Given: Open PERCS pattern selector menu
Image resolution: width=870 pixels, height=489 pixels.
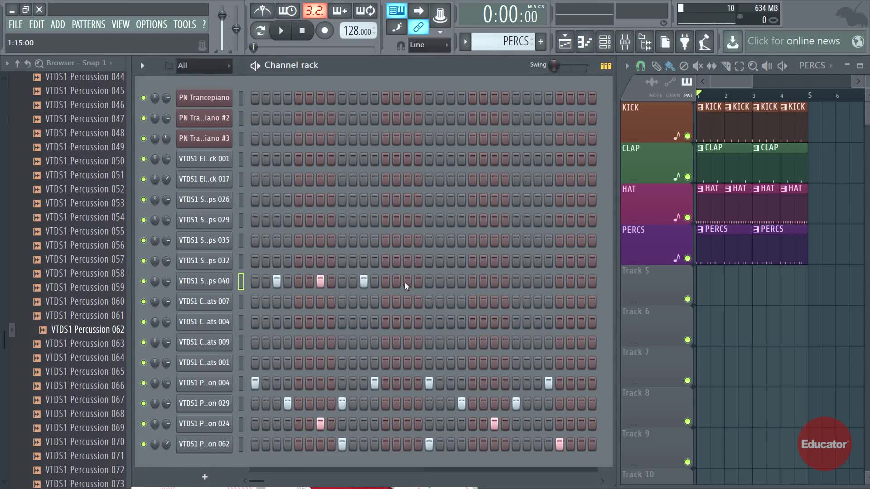Looking at the screenshot, I should pyautogui.click(x=503, y=42).
